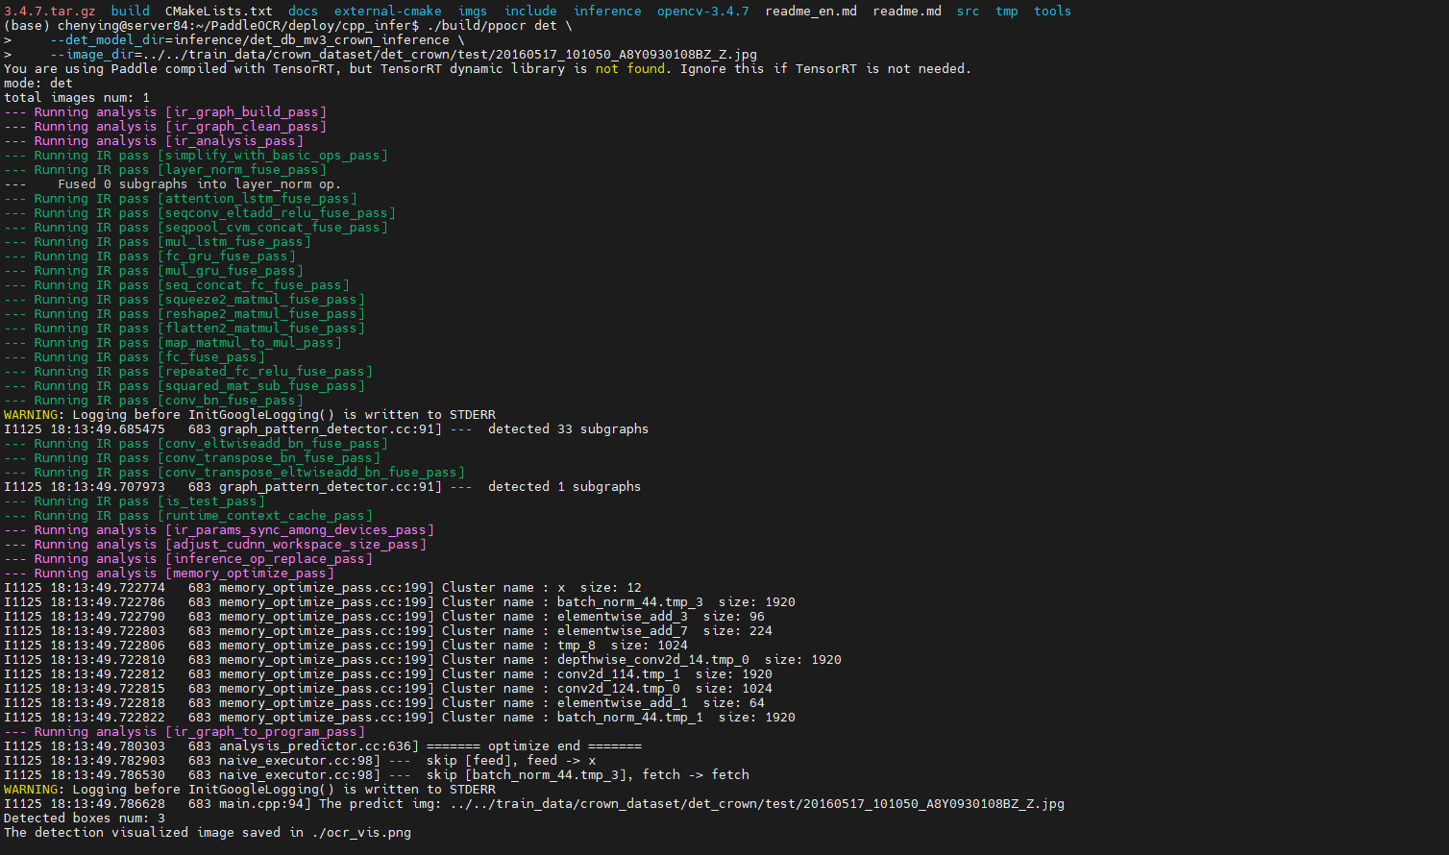Screen dimensions: 1449x855
Task: Click the 'readme_en.md' file name
Action: tap(811, 11)
